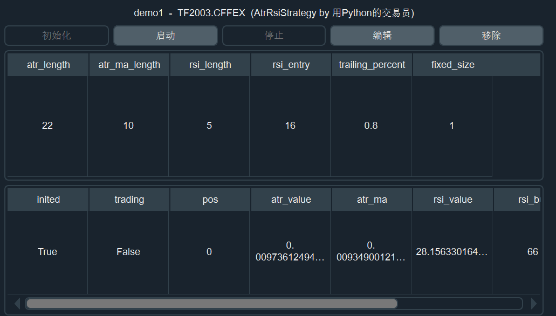Click the fixed_size column header
This screenshot has width=556, height=316.
[452, 65]
